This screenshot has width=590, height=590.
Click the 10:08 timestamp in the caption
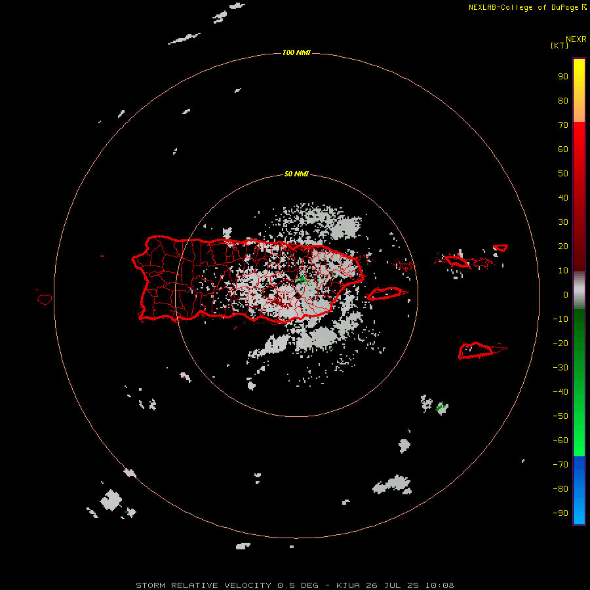pos(439,585)
